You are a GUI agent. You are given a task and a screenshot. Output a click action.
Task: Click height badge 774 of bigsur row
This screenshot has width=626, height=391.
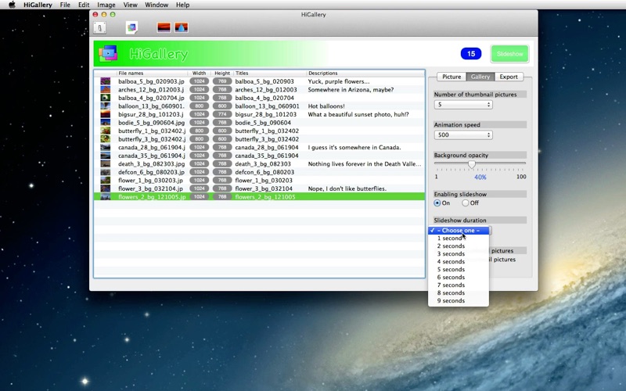222,114
